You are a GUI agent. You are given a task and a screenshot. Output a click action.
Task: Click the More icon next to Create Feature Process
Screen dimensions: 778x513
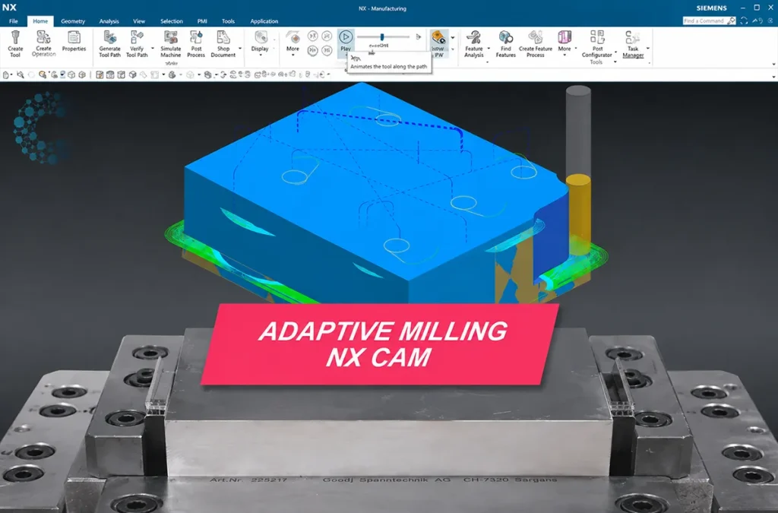click(565, 38)
